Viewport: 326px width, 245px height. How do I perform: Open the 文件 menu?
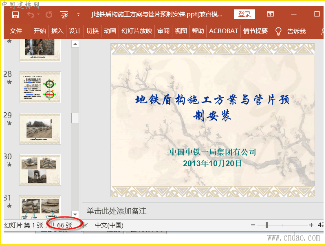pyautogui.click(x=16, y=31)
